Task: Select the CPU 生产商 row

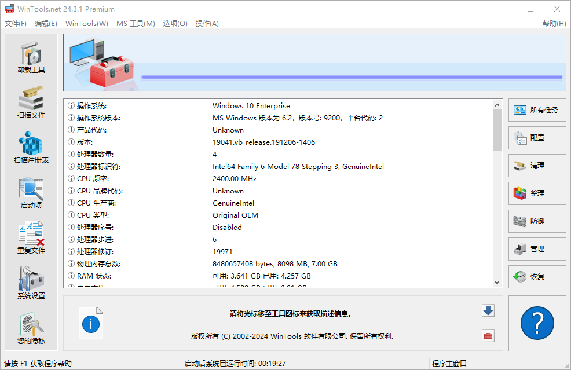Action: pos(279,203)
